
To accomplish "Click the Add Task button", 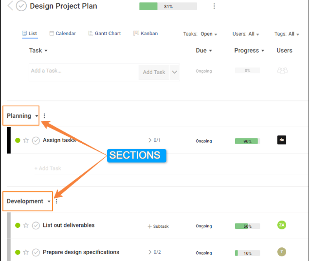I will pos(154,73).
